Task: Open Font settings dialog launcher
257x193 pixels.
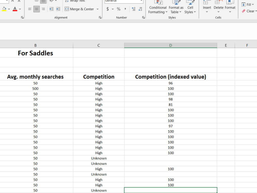Action: (x=22, y=17)
